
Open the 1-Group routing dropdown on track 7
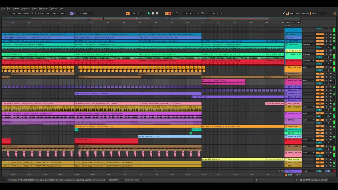(x=308, y=54)
